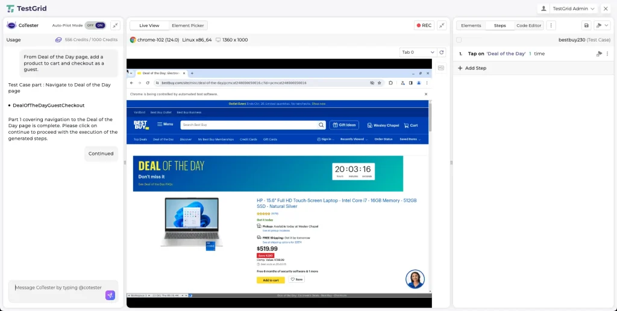This screenshot has width=617, height=311.
Task: Click the DealOfTheDayGuestCheckout bullet text
Action: [48, 105]
